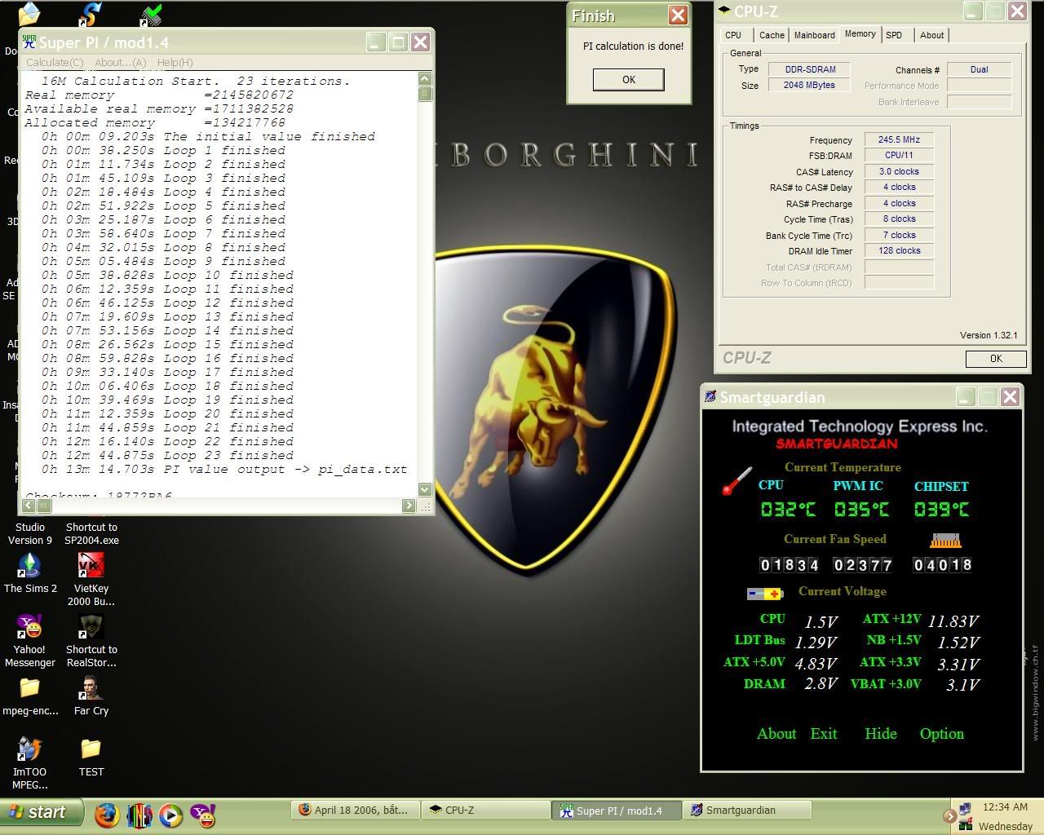Switch to Smartguardian taskbar button
The height and width of the screenshot is (835, 1044).
pyautogui.click(x=748, y=810)
